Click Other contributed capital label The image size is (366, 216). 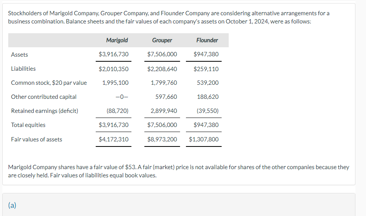(x=44, y=97)
